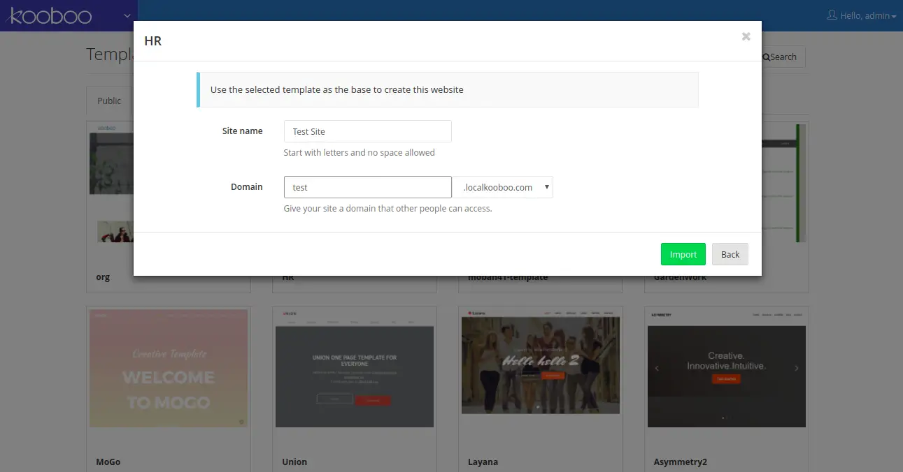The image size is (903, 472).
Task: Open the Asymmetry2 template thumbnail
Action: (x=727, y=368)
